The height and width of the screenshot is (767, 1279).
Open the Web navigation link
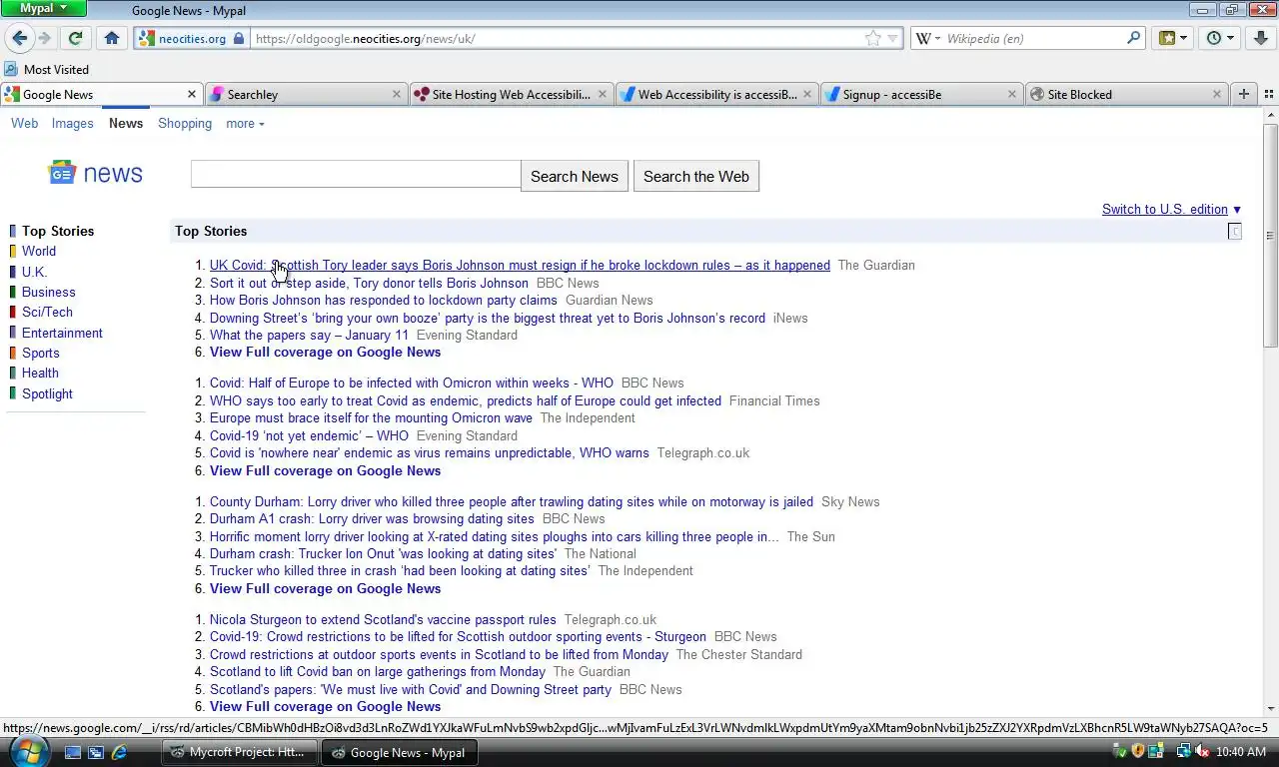24,124
